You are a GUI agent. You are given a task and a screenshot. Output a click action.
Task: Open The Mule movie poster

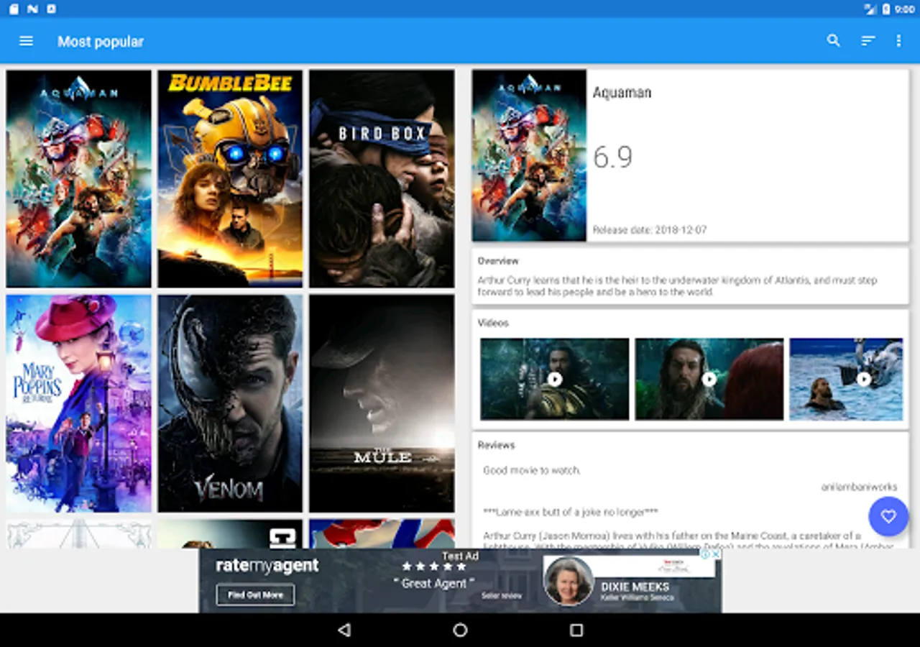(382, 403)
